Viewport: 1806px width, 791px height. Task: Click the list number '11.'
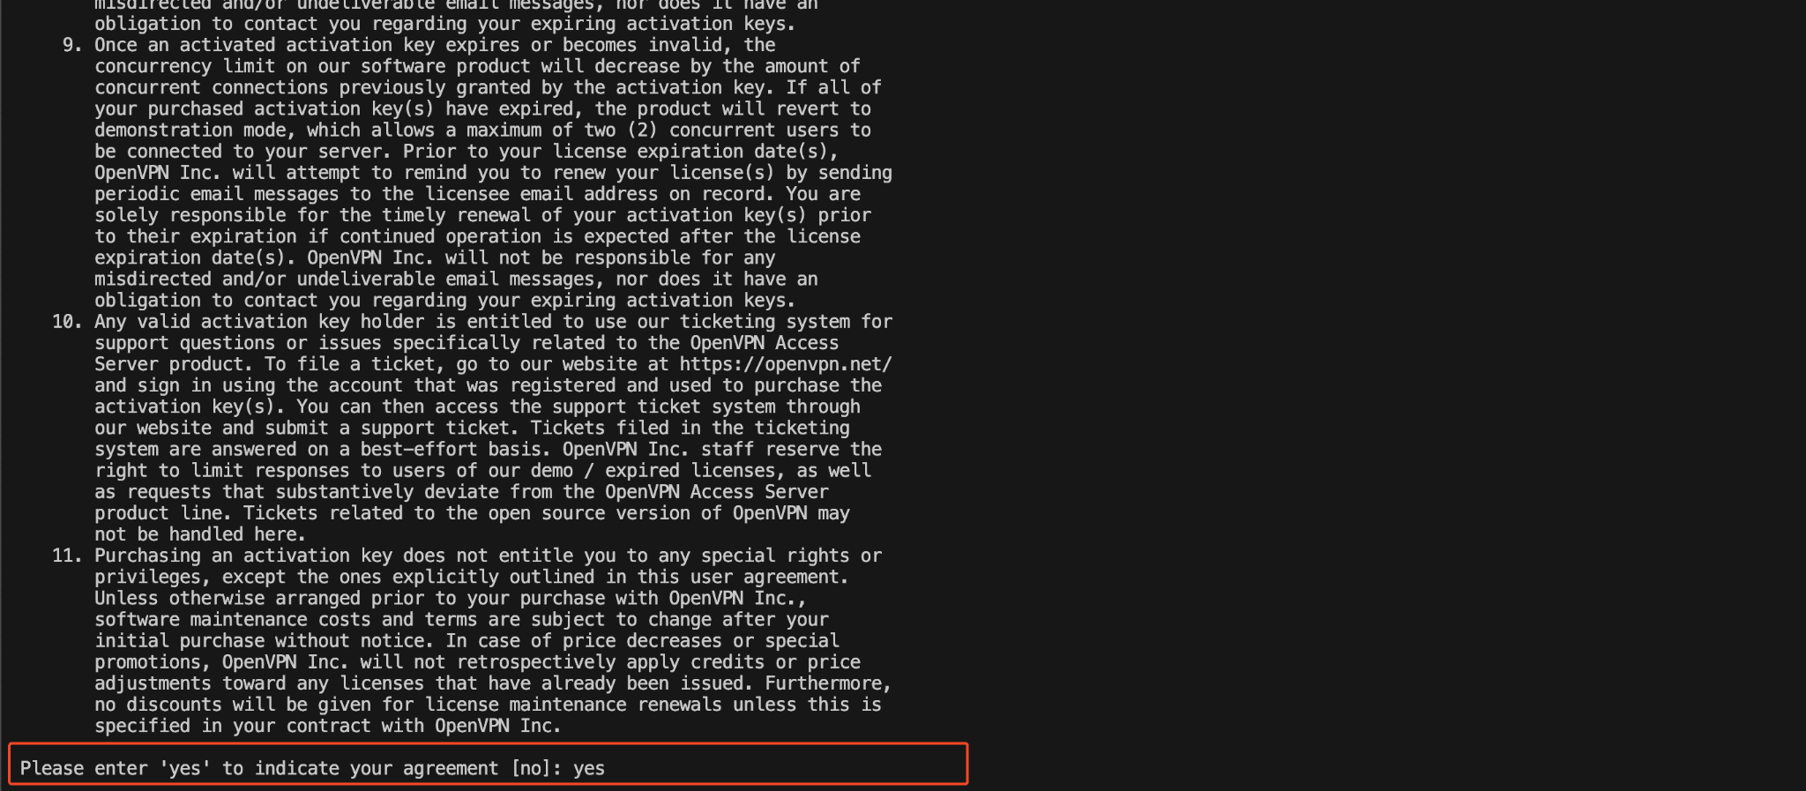point(67,556)
